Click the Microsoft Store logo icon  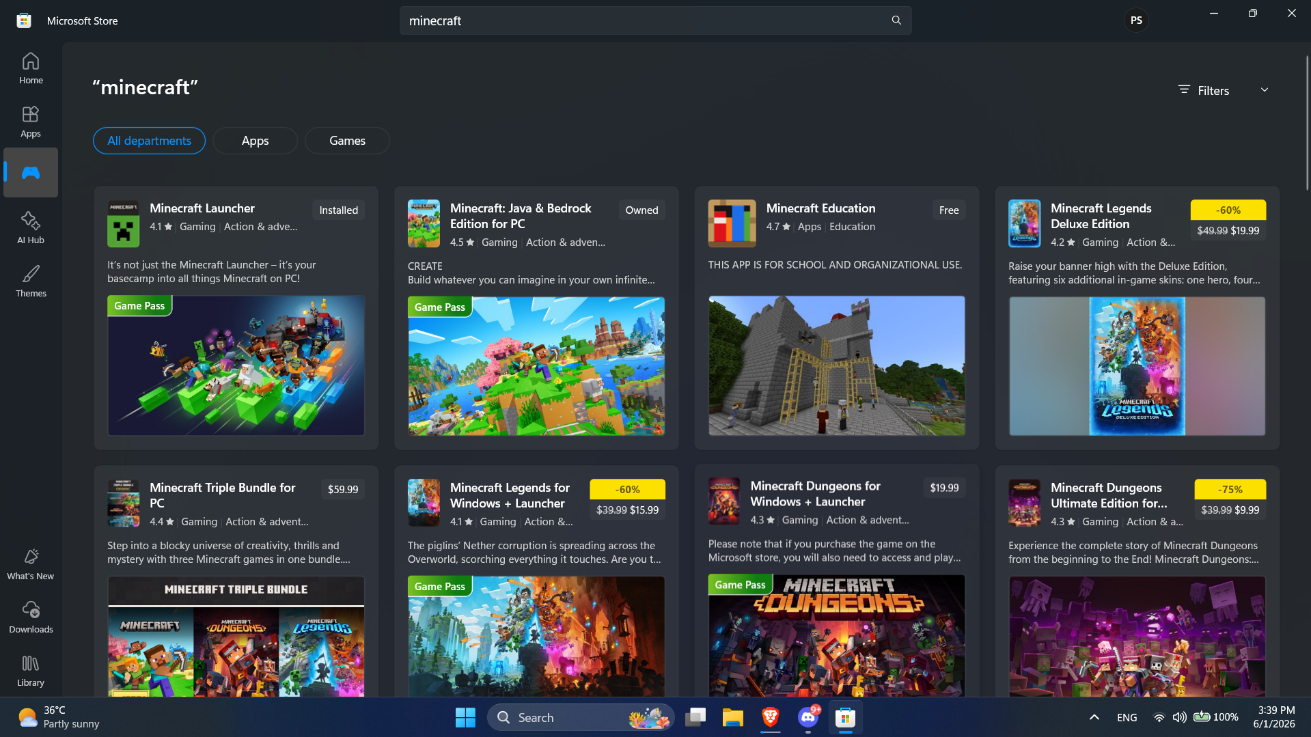click(24, 20)
